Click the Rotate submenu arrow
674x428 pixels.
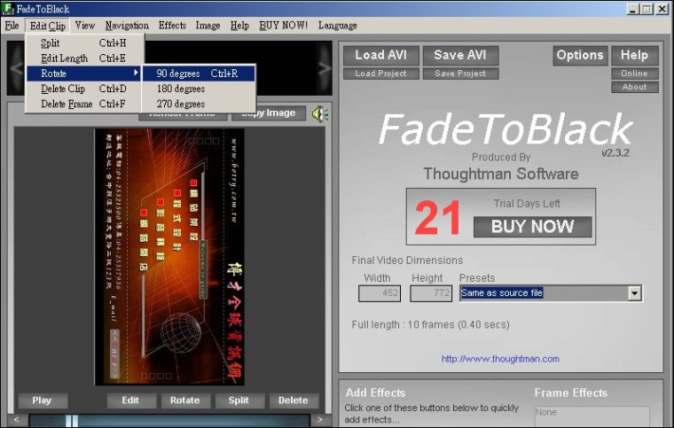(136, 73)
